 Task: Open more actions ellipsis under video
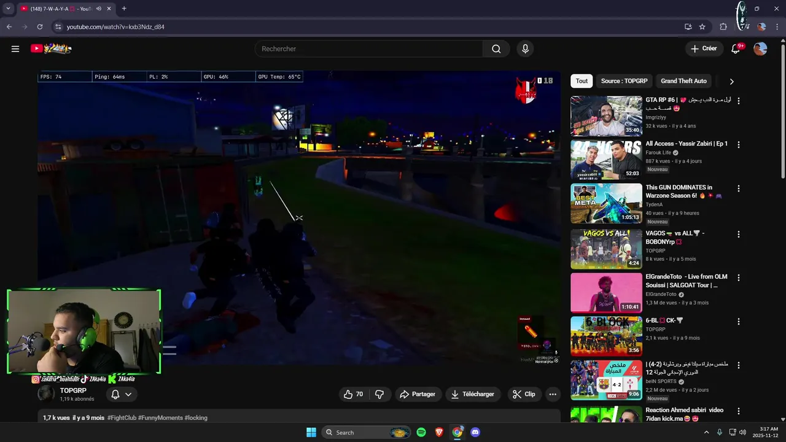[553, 394]
